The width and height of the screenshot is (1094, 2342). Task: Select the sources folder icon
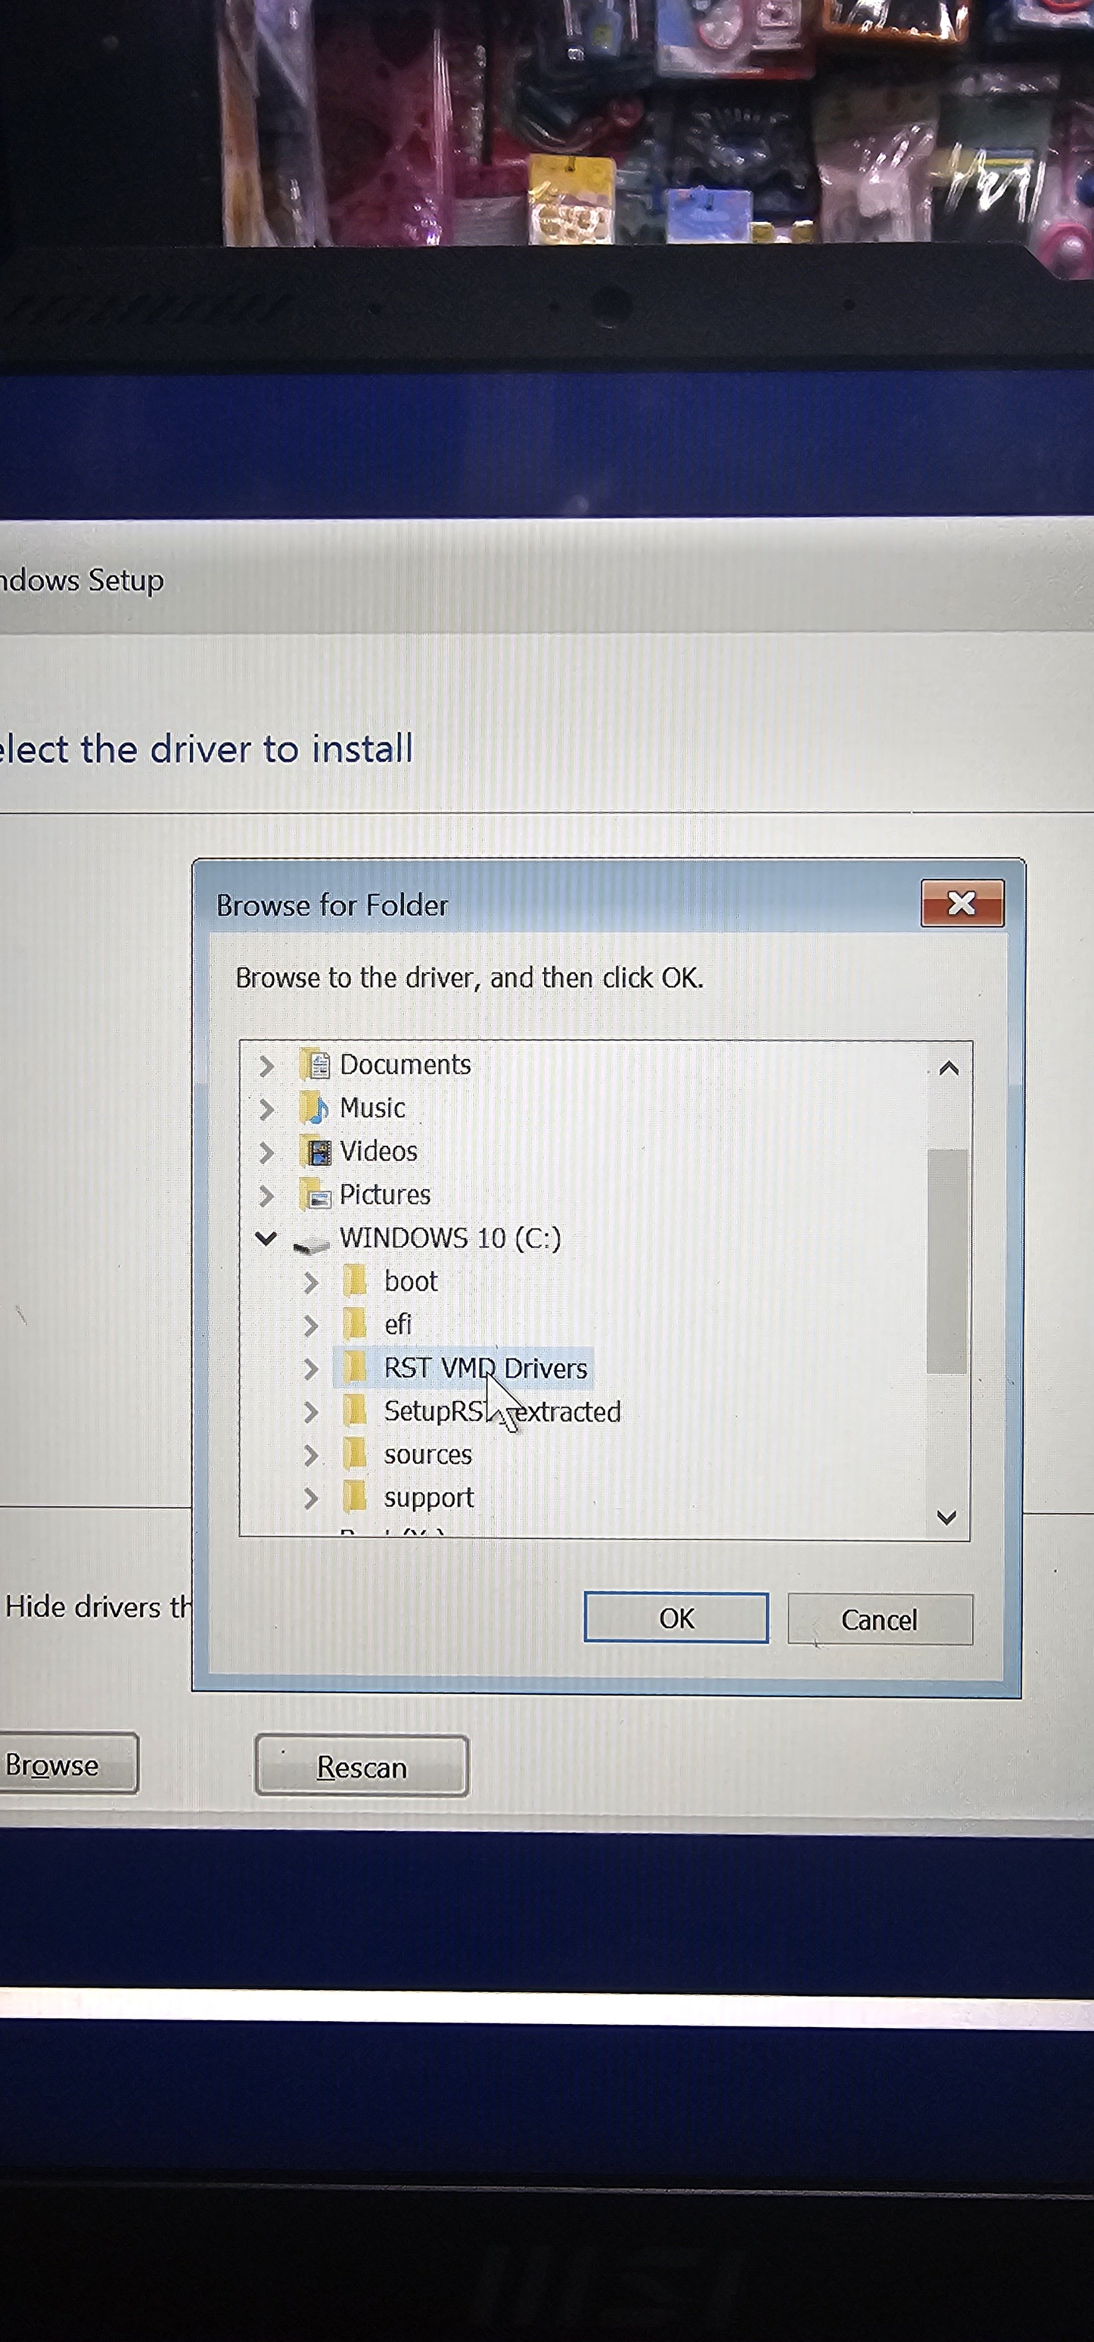point(355,1454)
